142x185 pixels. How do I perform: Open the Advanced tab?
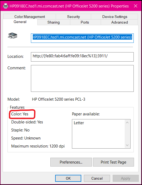click(x=119, y=22)
